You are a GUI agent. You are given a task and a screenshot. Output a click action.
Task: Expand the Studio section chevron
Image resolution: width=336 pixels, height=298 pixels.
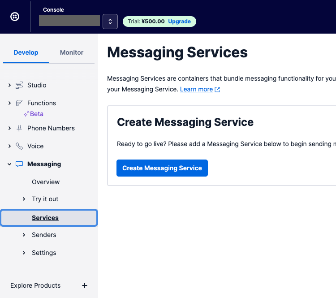[9, 85]
